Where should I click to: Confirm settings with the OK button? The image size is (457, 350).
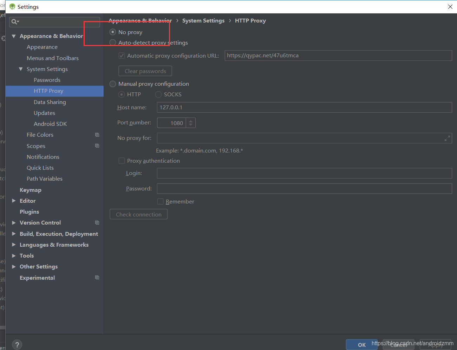362,345
